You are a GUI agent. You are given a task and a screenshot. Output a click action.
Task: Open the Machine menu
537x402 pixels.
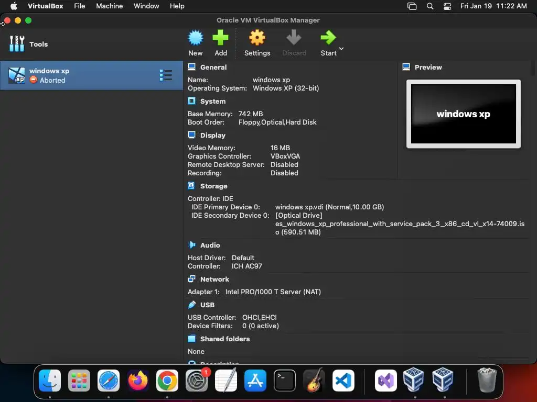click(109, 6)
